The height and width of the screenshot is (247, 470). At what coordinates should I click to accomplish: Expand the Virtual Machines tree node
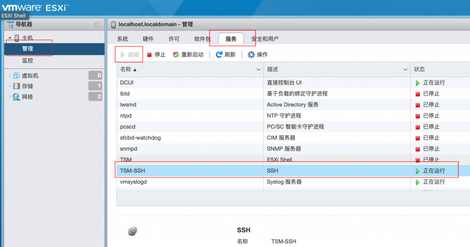(10, 75)
